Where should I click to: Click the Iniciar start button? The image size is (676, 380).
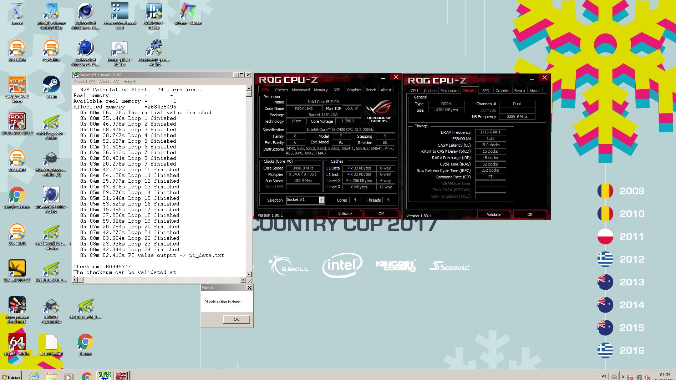tap(11, 377)
